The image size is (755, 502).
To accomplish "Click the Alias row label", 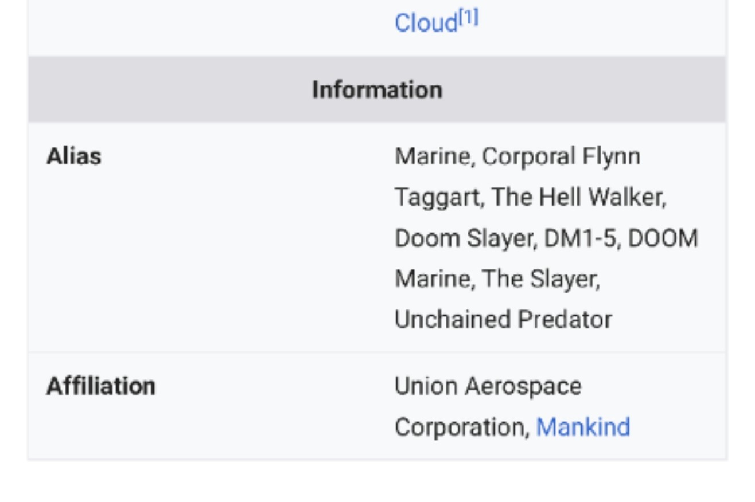I will [73, 156].
